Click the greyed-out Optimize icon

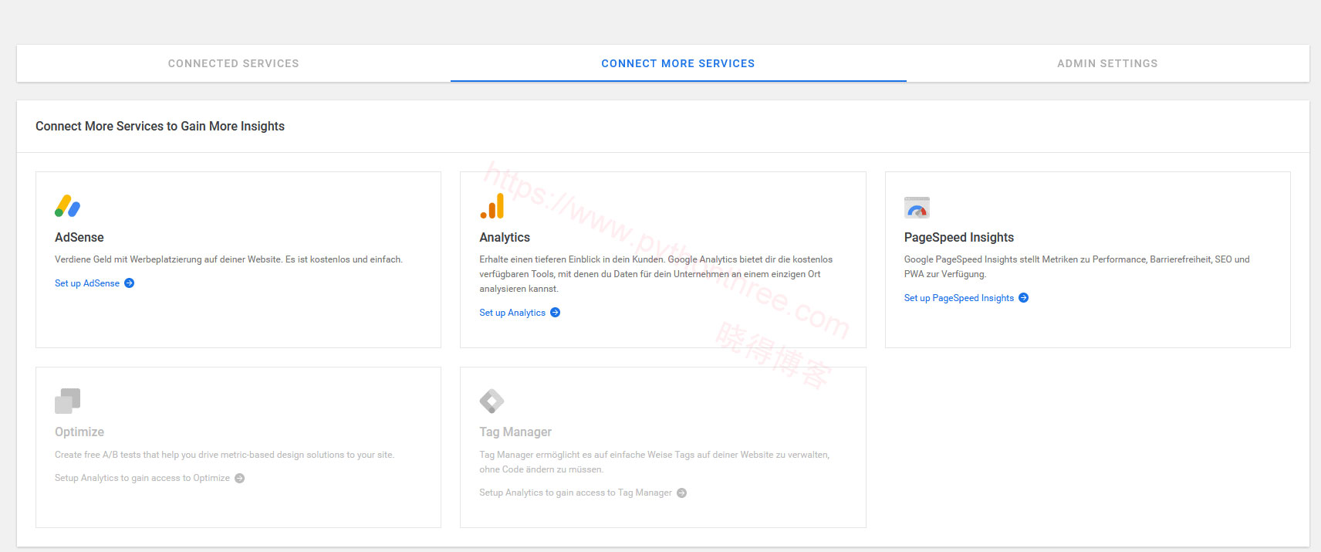click(x=68, y=401)
